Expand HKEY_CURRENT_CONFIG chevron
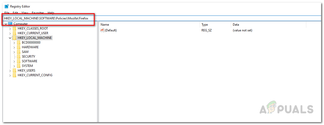The image size is (324, 125). (x=10, y=75)
